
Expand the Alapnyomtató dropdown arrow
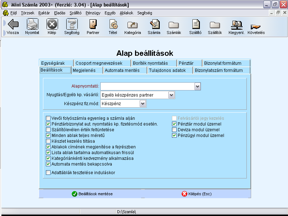[x=197, y=86]
